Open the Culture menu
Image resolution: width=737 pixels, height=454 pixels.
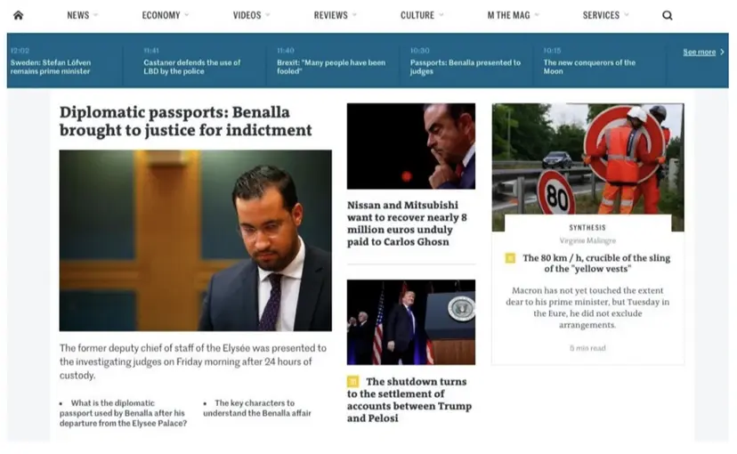[417, 15]
